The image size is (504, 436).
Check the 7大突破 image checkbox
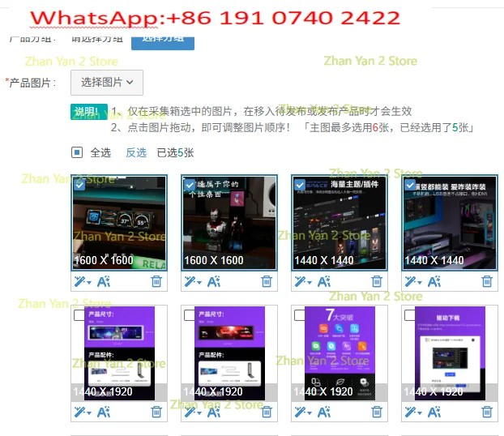300,315
